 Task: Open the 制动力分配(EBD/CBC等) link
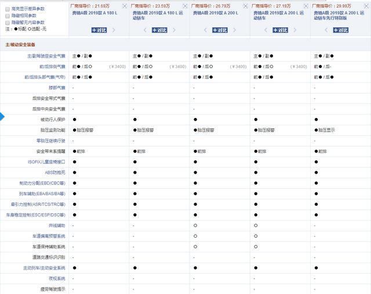click(42, 183)
